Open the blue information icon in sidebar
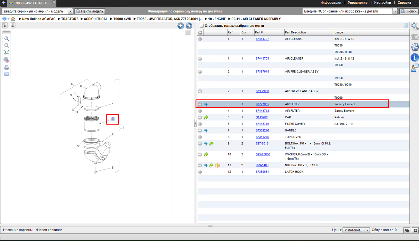Viewport: 419px width, 241px height. coord(415,57)
